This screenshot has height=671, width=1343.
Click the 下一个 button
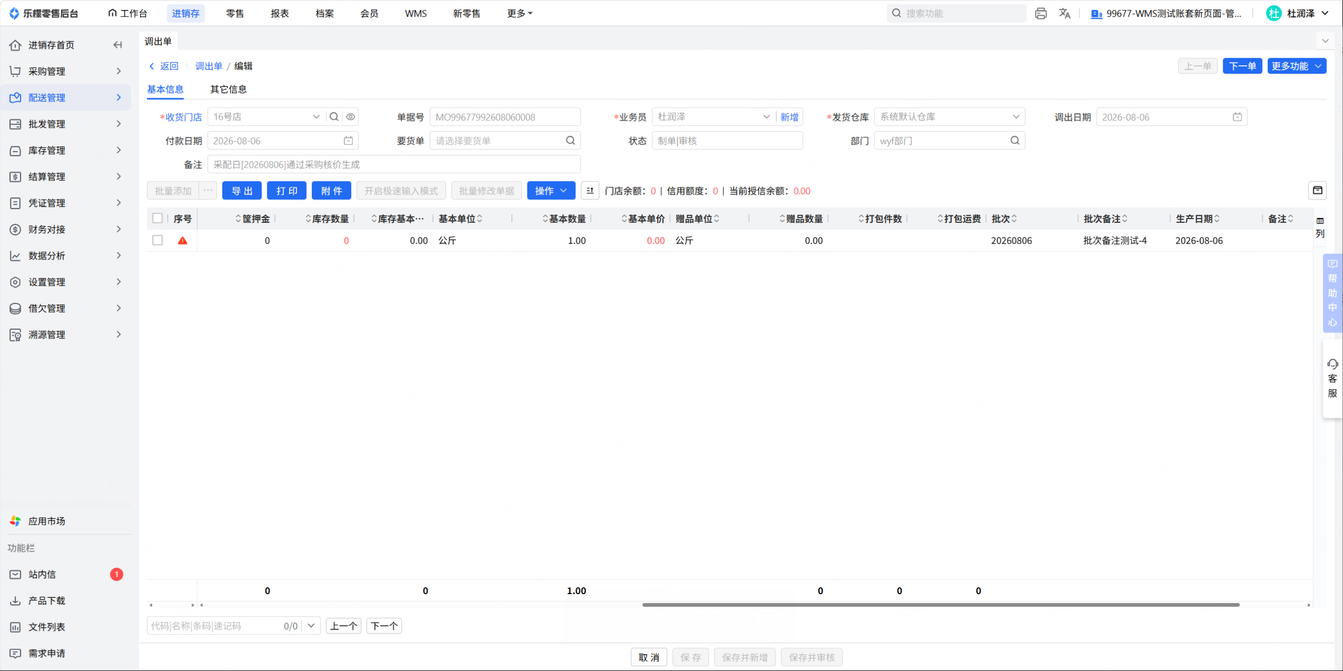(x=384, y=626)
